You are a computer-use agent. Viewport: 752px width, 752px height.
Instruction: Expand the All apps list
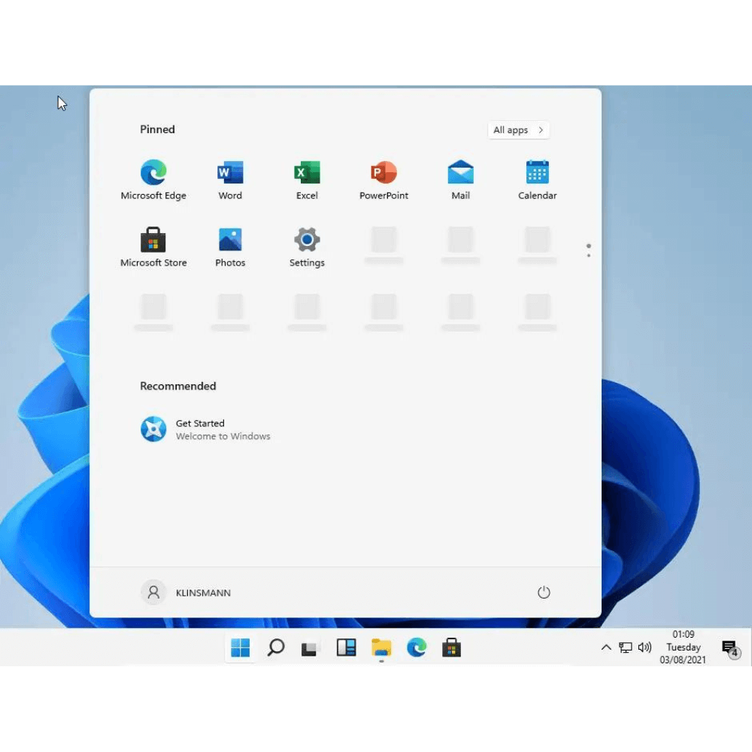[518, 130]
